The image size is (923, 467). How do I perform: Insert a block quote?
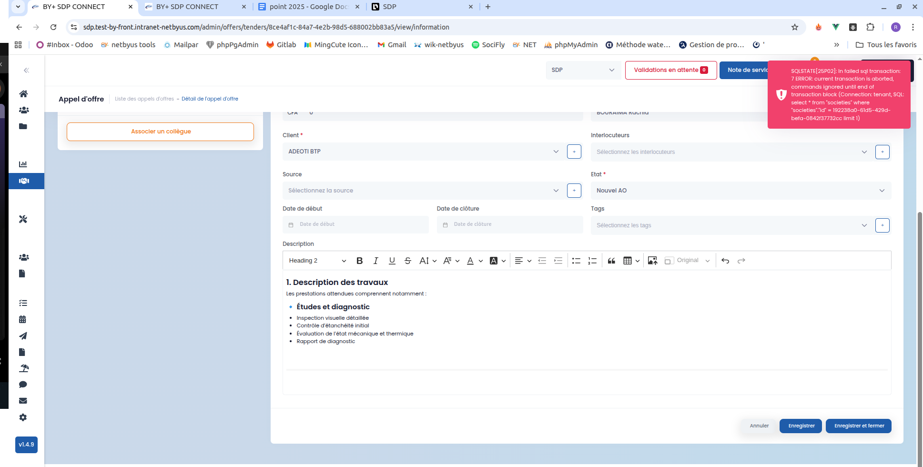tap(611, 261)
